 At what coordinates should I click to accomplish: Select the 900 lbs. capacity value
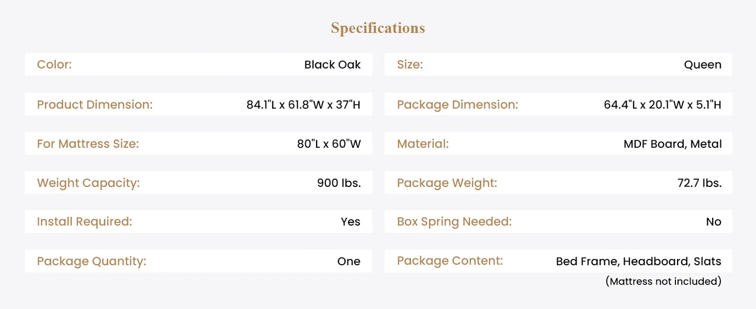point(338,183)
